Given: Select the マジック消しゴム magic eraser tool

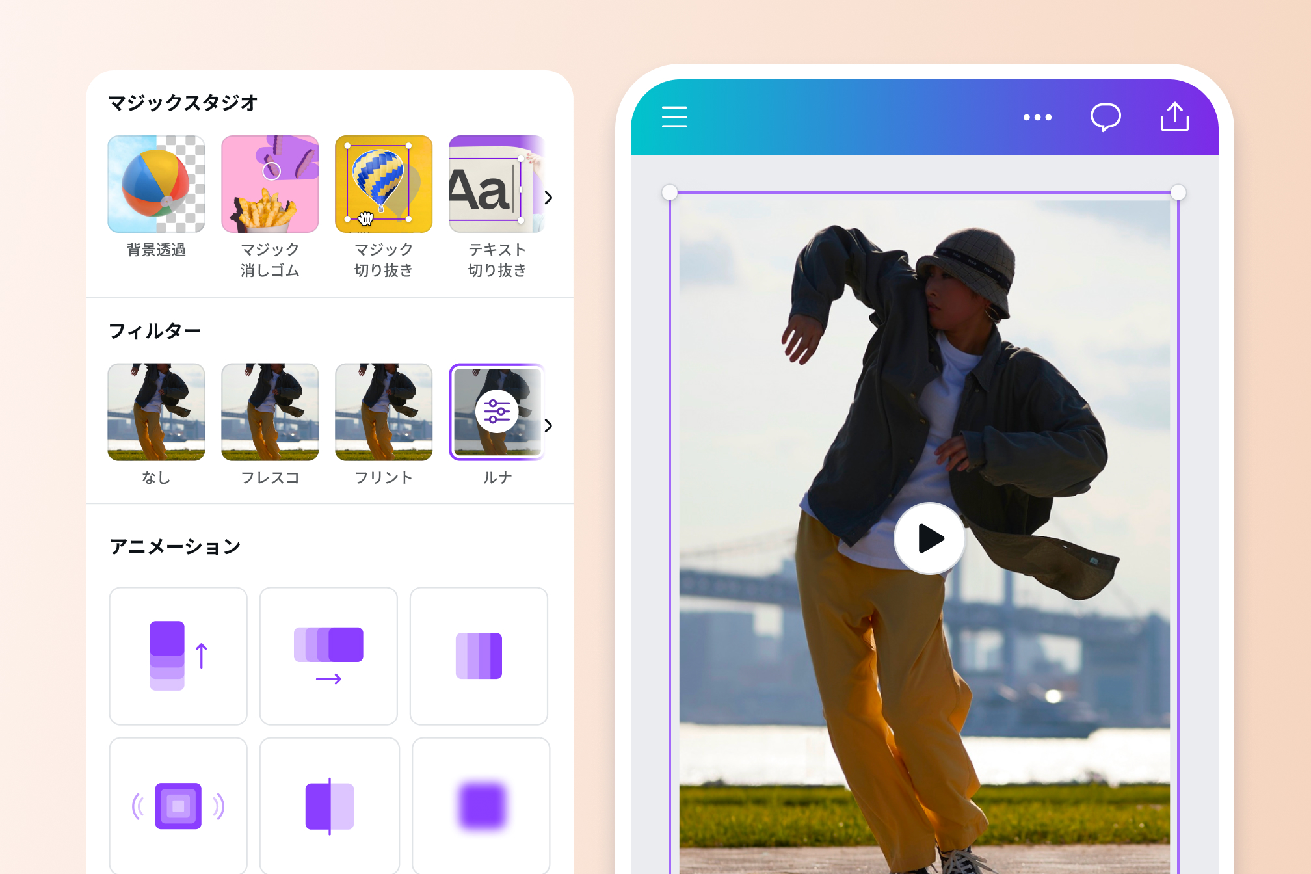Looking at the screenshot, I should point(270,184).
